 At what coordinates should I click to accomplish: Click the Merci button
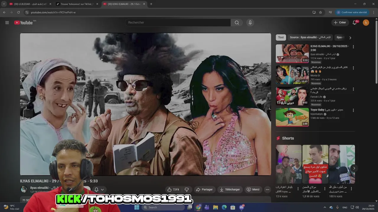(253, 190)
